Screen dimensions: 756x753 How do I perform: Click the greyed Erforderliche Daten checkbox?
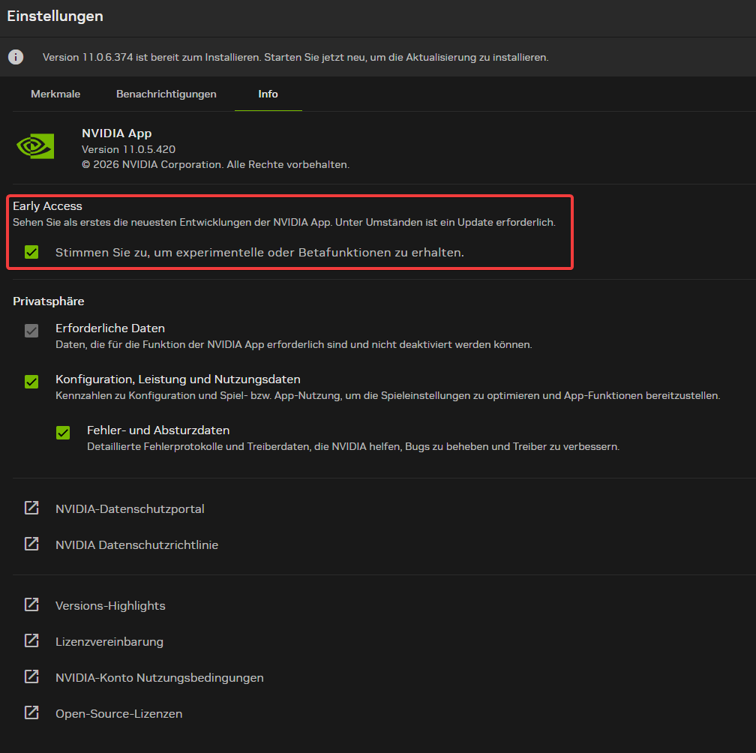(x=31, y=331)
